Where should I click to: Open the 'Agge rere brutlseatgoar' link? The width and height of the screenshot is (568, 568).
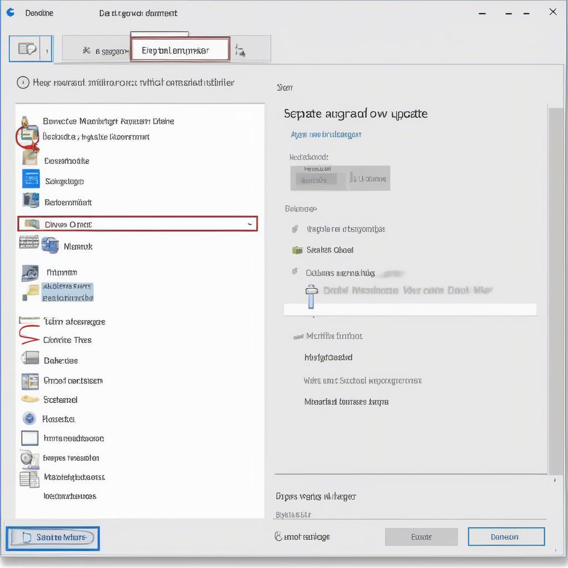click(x=326, y=135)
